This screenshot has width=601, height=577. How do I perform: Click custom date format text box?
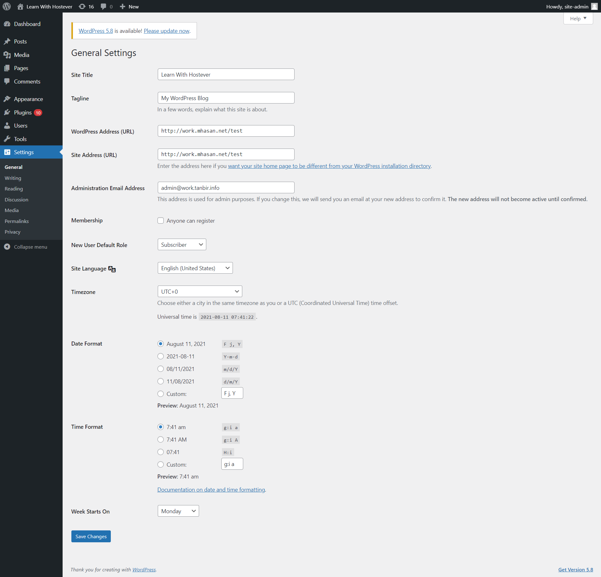232,393
